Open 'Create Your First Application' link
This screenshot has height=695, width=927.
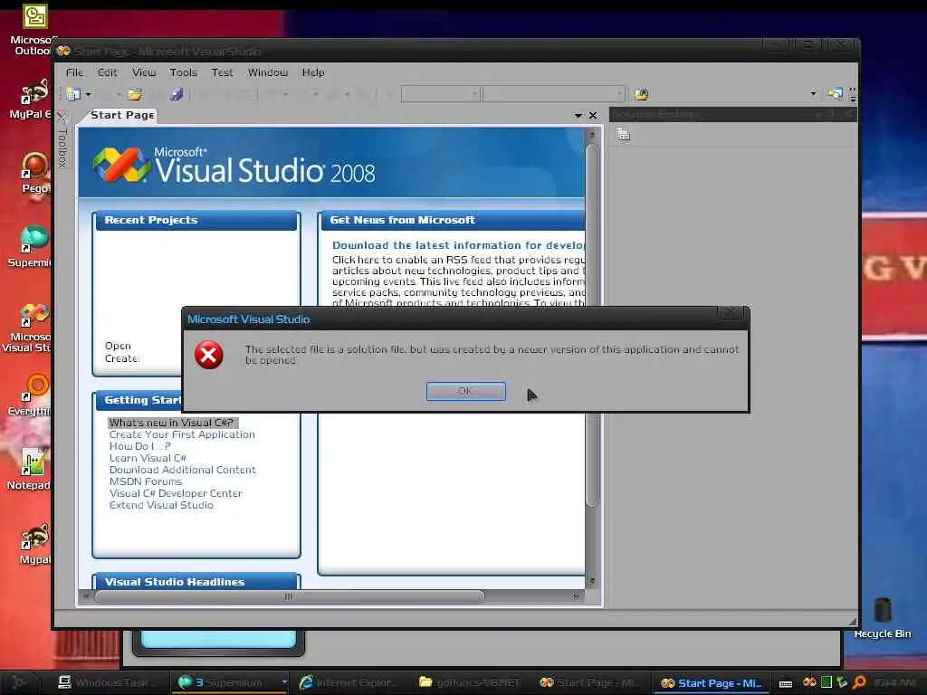click(x=182, y=434)
